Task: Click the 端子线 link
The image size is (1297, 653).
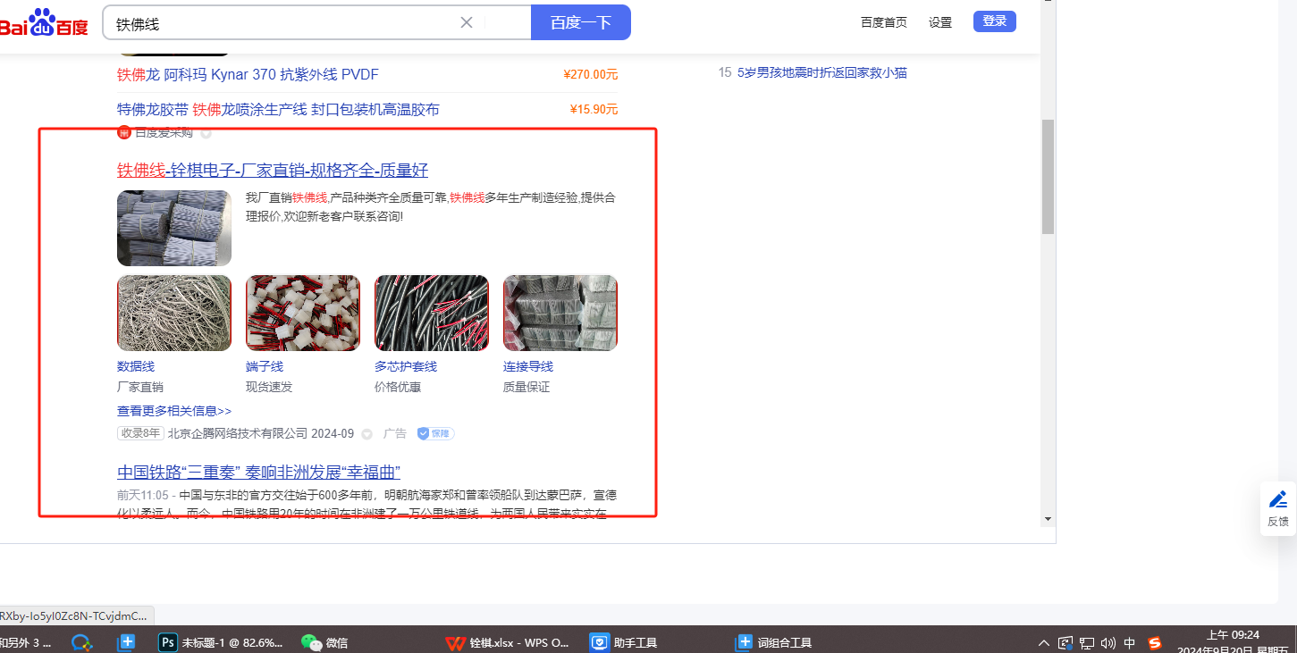Action: [x=265, y=366]
